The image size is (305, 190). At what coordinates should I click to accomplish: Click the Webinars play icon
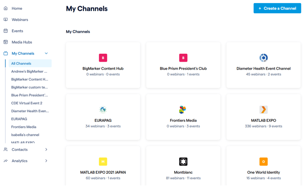coord(6,20)
